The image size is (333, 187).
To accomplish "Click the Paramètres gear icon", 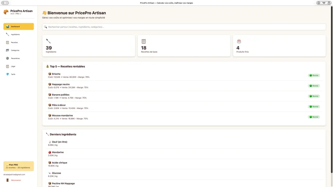I will 7,58.
